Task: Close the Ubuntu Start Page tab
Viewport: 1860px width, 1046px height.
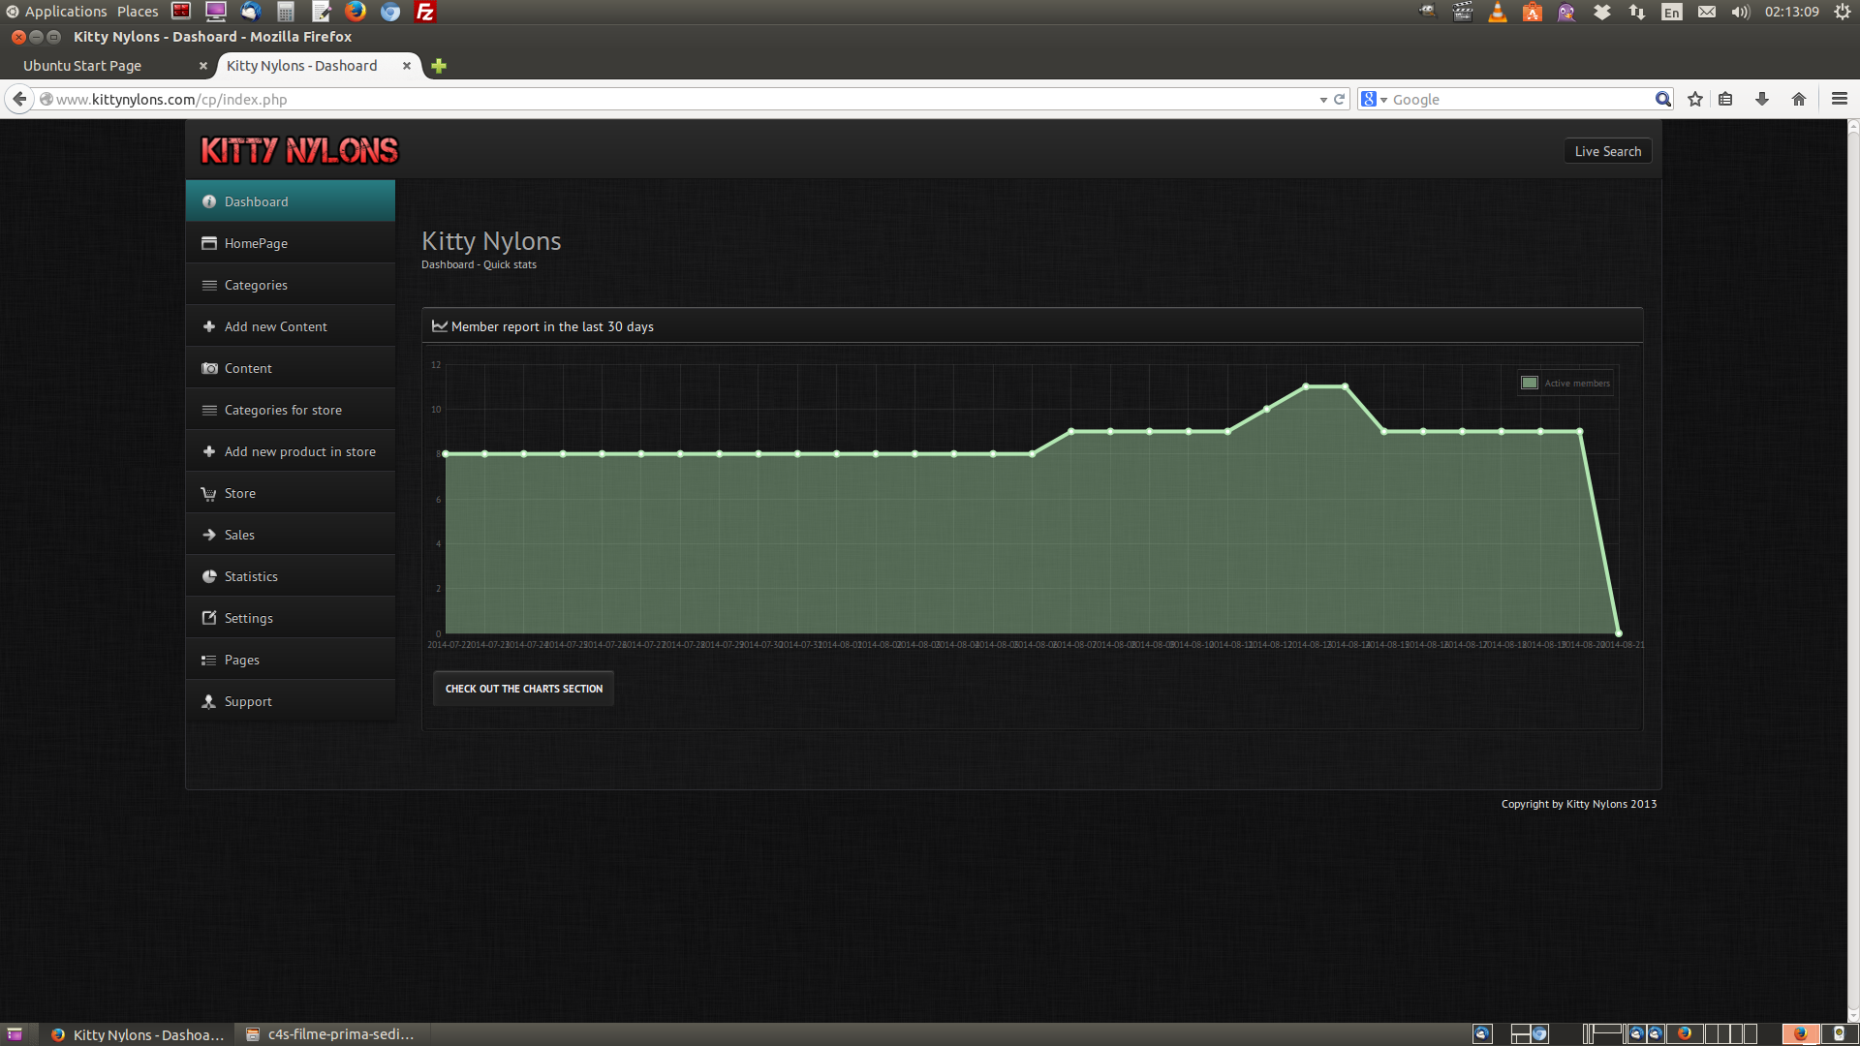Action: pyautogui.click(x=202, y=66)
